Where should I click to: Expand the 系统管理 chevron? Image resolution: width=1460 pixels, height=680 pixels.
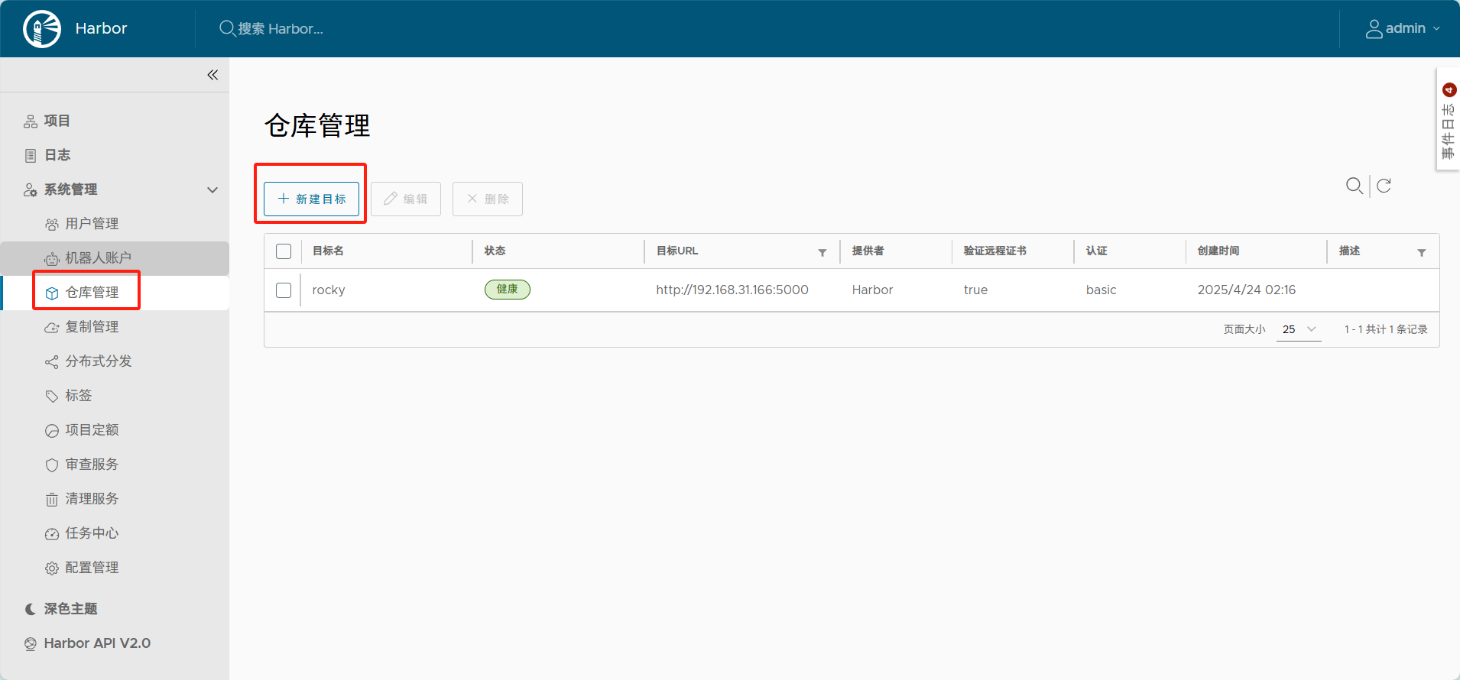pos(213,189)
